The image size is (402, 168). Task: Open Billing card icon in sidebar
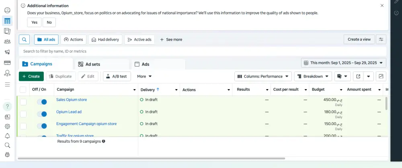[x=7, y=62]
